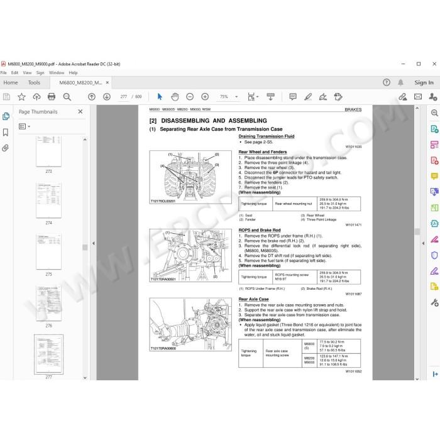Expand right tools pane with bottom arrow
This screenshot has height=440, width=440.
(435, 374)
